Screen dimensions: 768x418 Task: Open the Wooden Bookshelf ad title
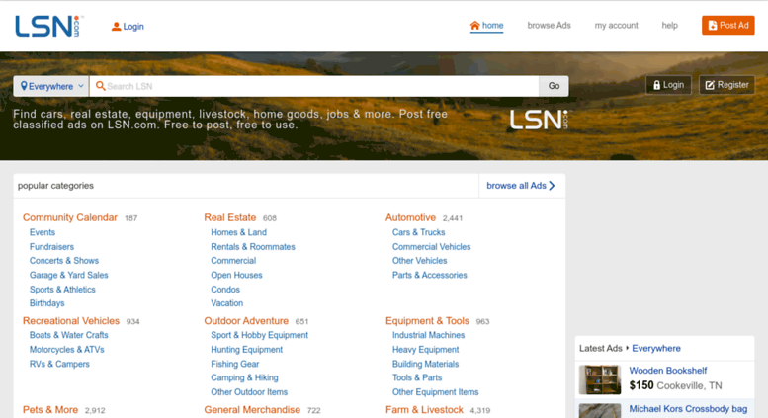tap(668, 371)
